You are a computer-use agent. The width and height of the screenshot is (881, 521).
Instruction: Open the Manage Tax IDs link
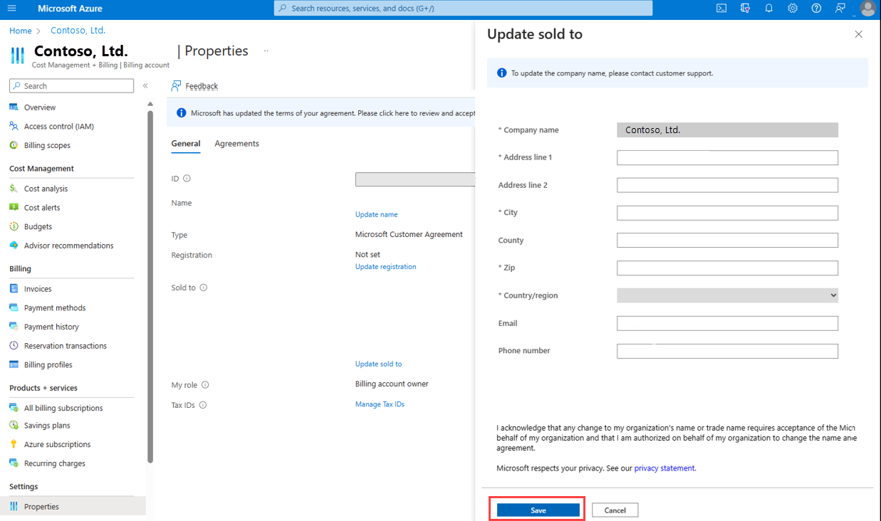pyautogui.click(x=380, y=404)
